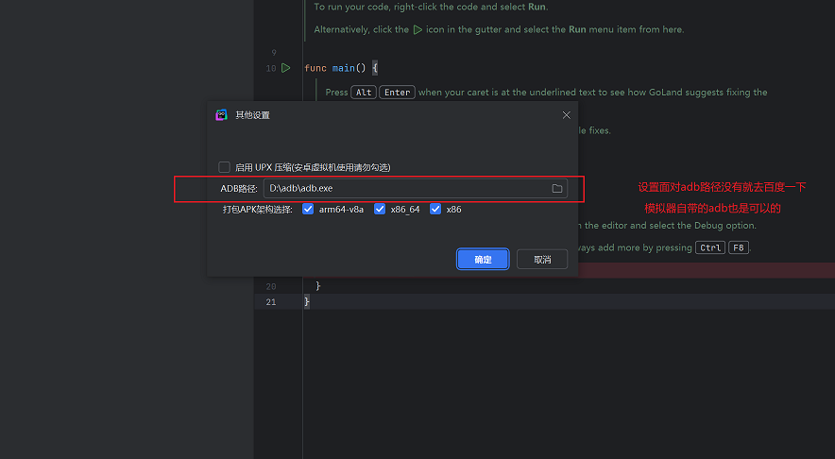Click the 打包APK架构选择 label
Screen dimensions: 835x459
point(258,210)
